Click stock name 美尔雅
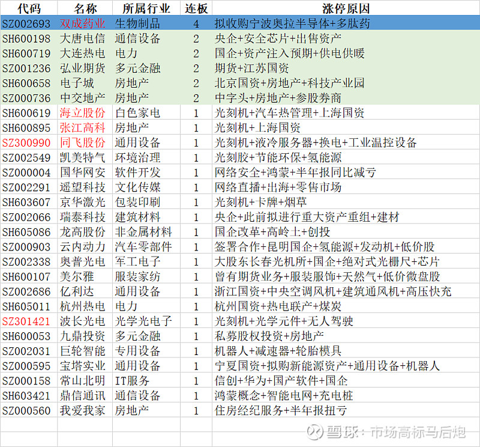The width and height of the screenshot is (480, 447). (77, 277)
